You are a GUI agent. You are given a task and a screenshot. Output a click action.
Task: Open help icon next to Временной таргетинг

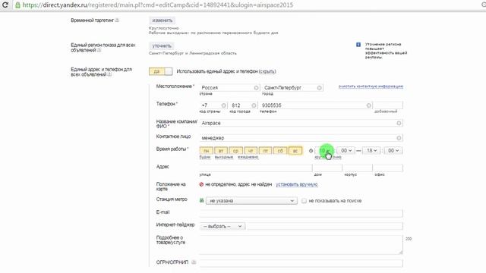coord(117,20)
